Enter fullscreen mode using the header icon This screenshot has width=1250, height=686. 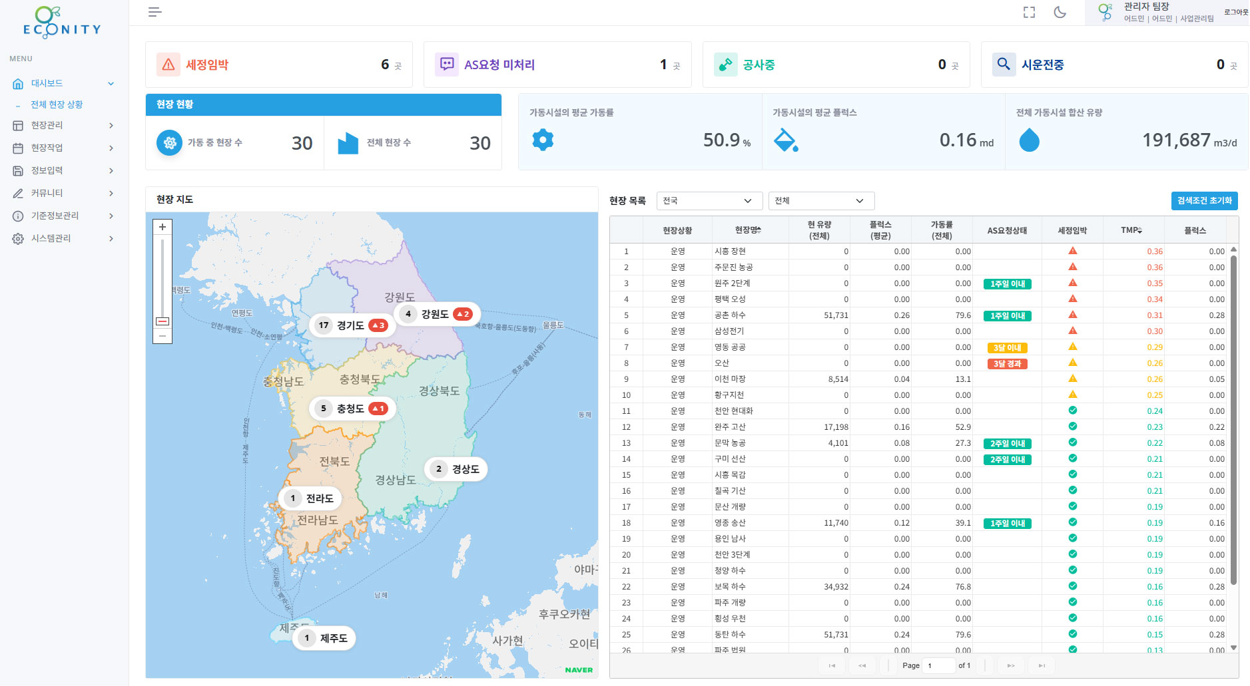tap(1029, 12)
